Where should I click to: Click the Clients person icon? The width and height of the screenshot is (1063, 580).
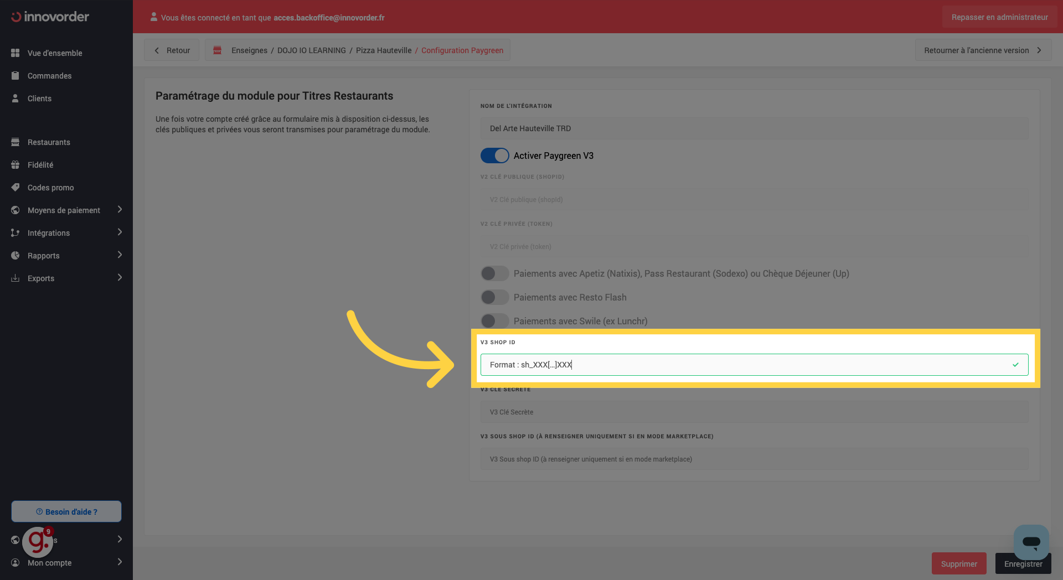pos(16,99)
